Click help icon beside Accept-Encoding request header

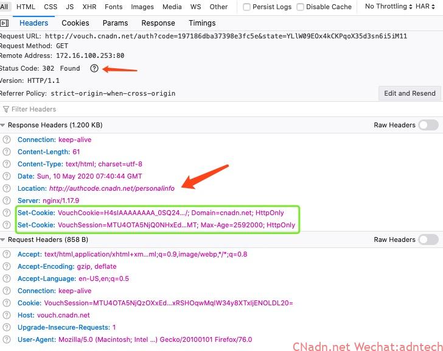(x=7, y=266)
